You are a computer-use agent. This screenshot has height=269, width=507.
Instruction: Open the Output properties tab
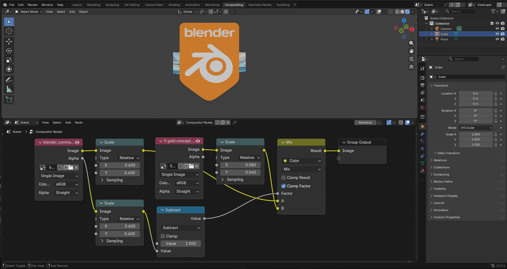click(x=422, y=85)
